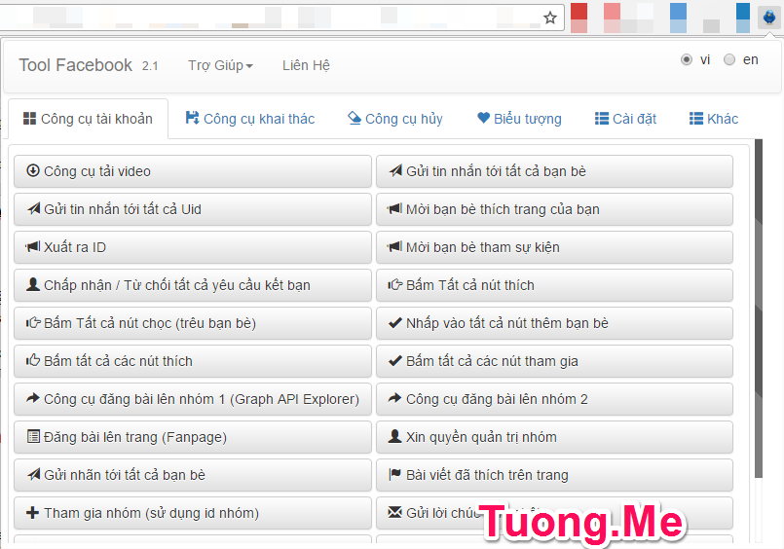Click list icon on Đăng bài lên trang (Fanpage)
Image resolution: width=784 pixels, height=549 pixels.
click(33, 437)
